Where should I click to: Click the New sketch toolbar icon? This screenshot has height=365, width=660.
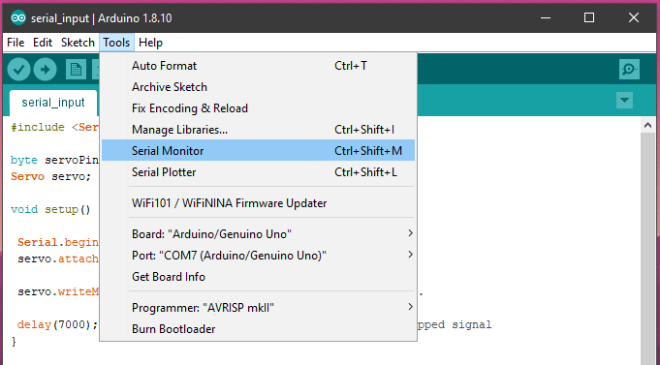(x=76, y=70)
